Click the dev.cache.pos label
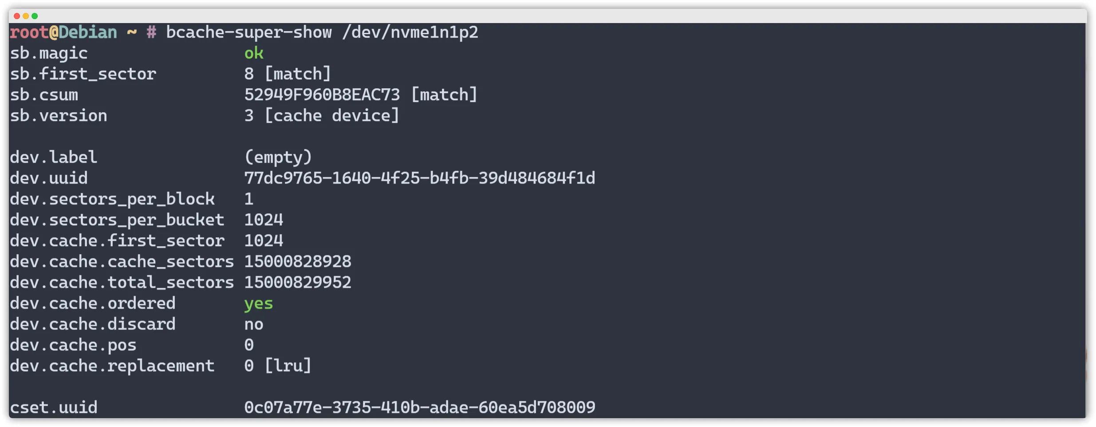The height and width of the screenshot is (427, 1096). coord(73,345)
